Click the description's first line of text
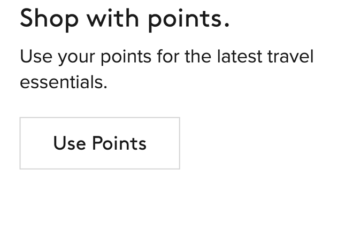 (166, 56)
